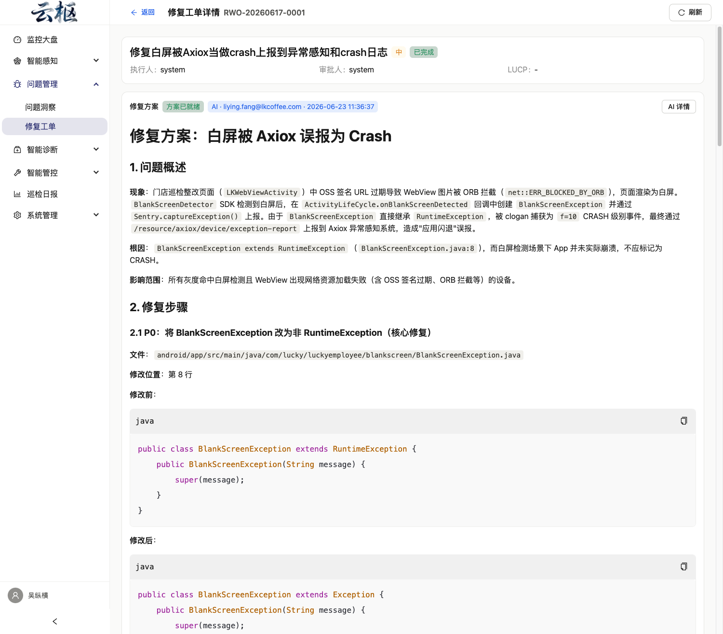723x634 pixels.
Task: Click the 云枢 logo
Action: tap(54, 12)
